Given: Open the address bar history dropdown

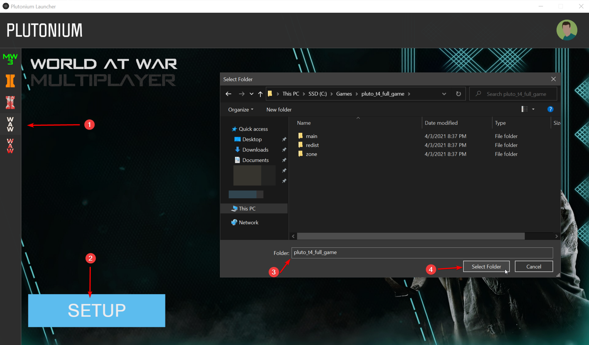Looking at the screenshot, I should point(444,94).
